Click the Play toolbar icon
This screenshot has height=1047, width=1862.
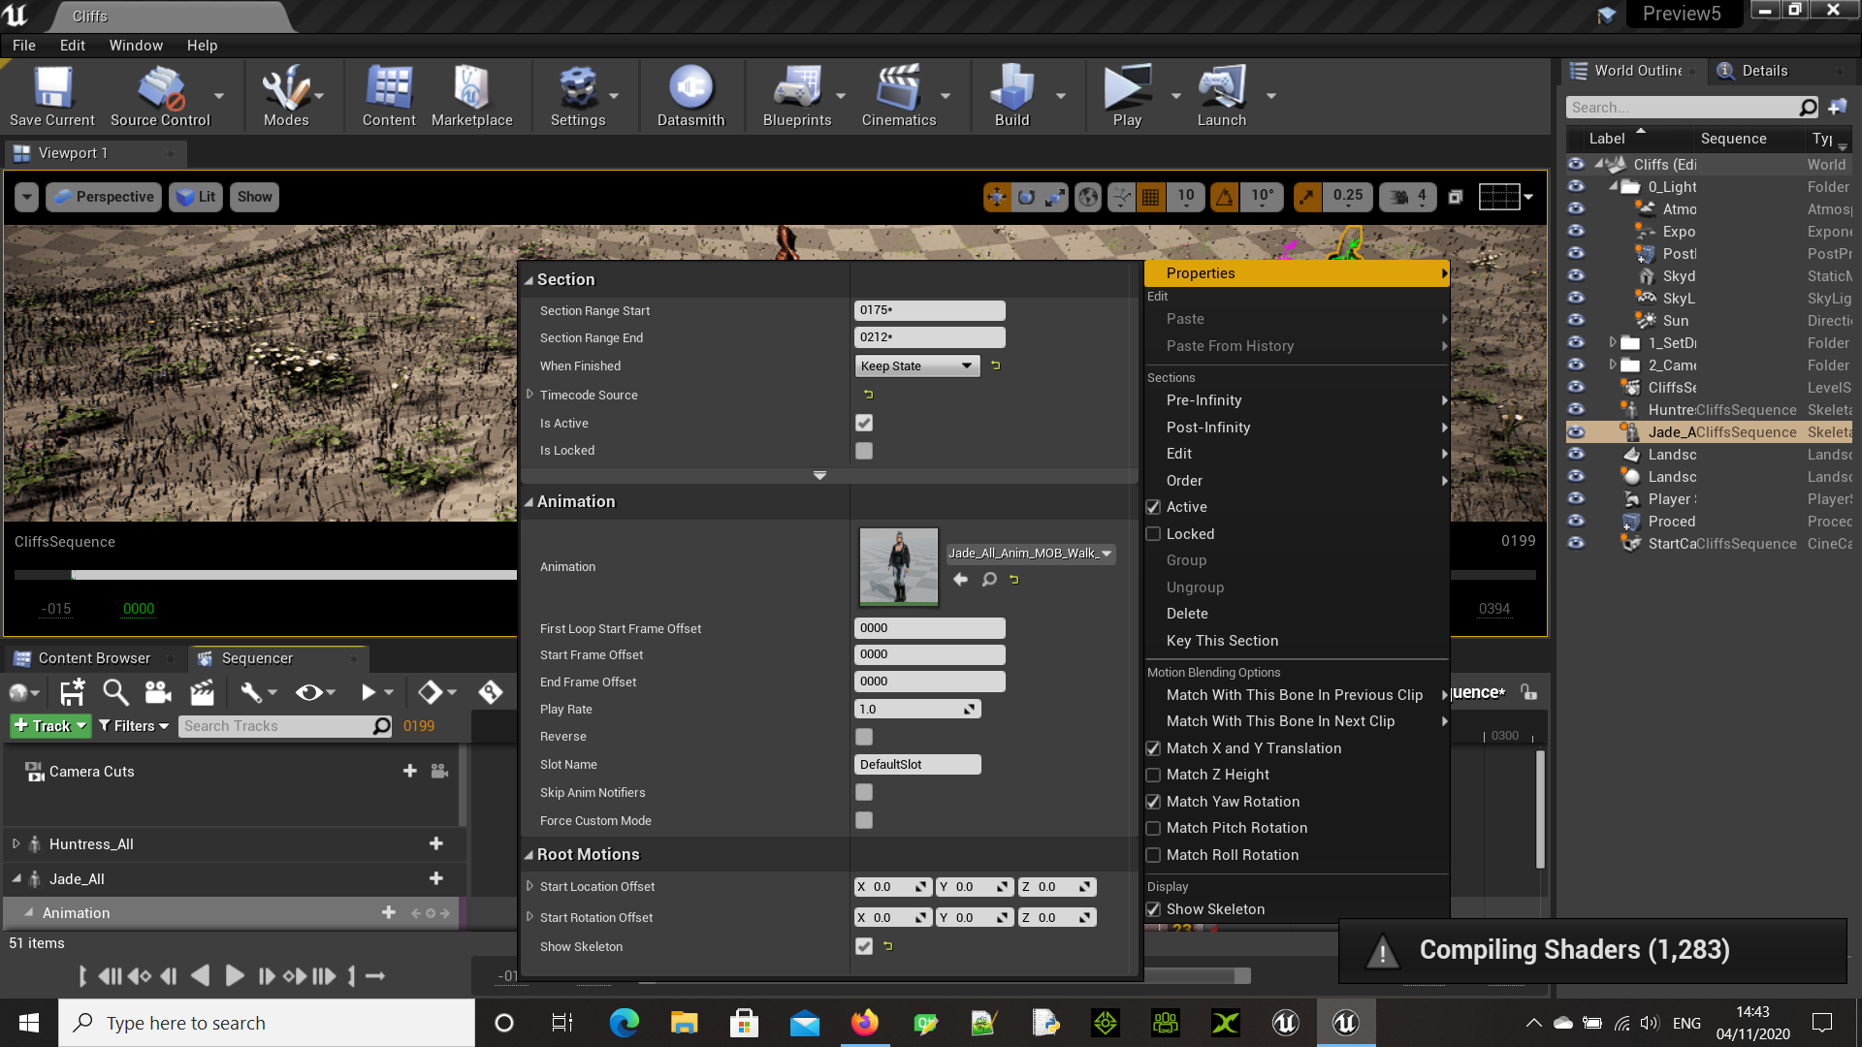point(1127,96)
